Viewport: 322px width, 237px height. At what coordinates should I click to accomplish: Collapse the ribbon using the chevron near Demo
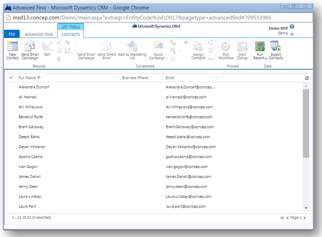[292, 34]
